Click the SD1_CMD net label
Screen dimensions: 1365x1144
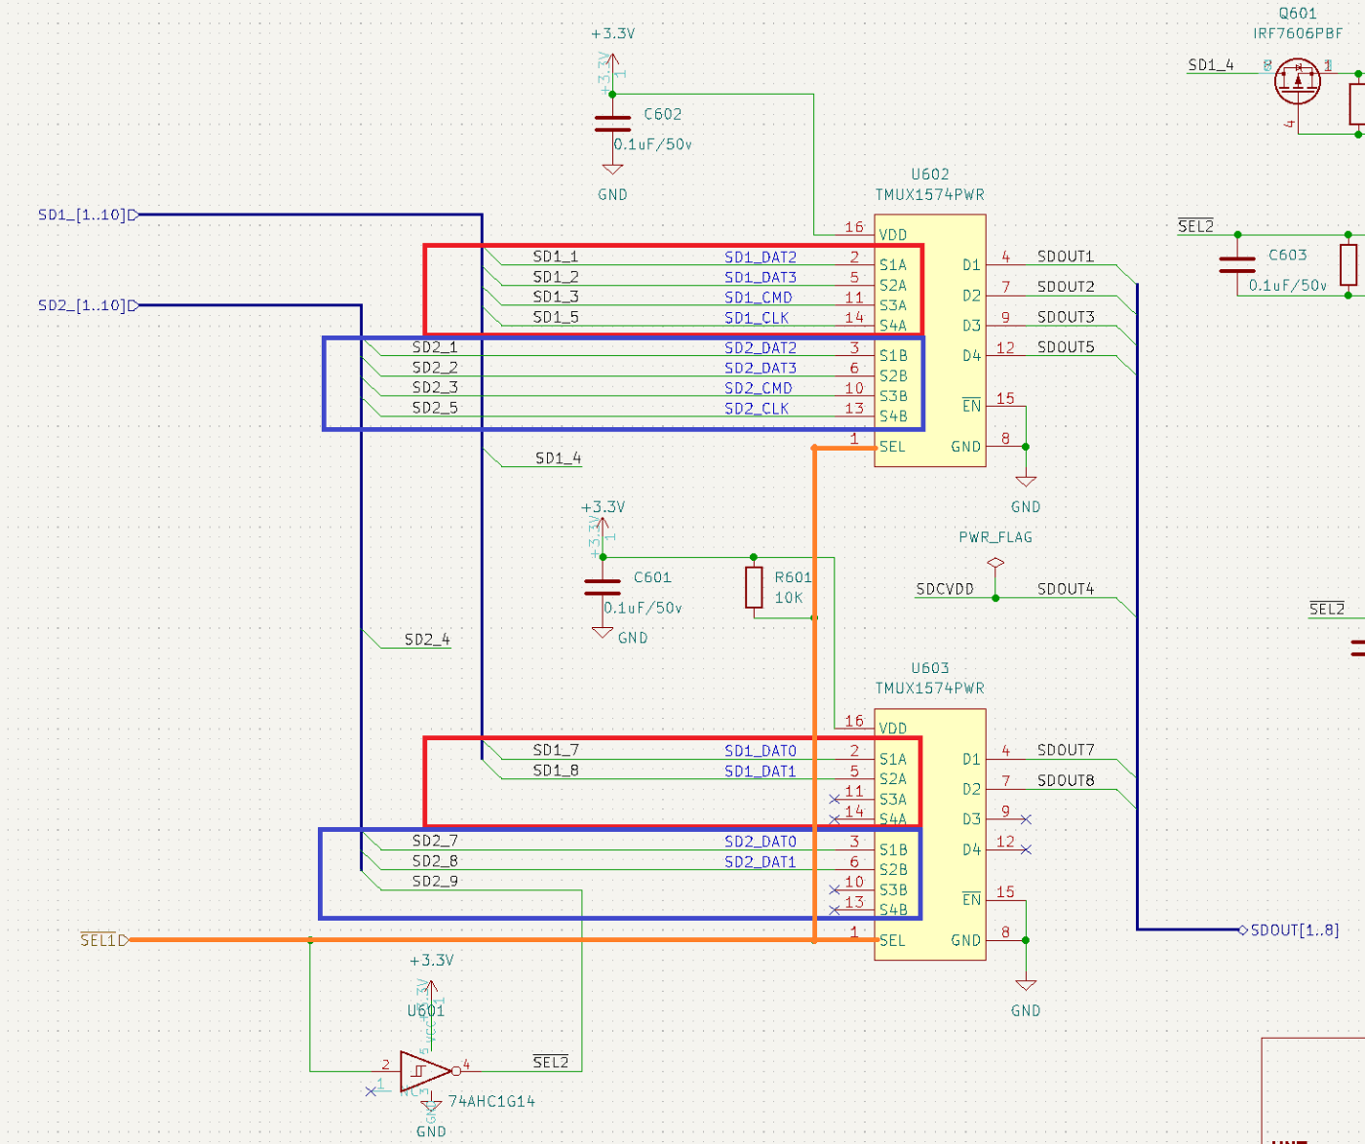click(x=759, y=297)
